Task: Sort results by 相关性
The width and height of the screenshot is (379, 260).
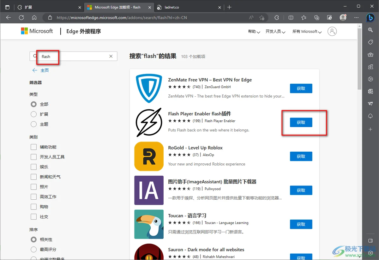Action: 34,239
